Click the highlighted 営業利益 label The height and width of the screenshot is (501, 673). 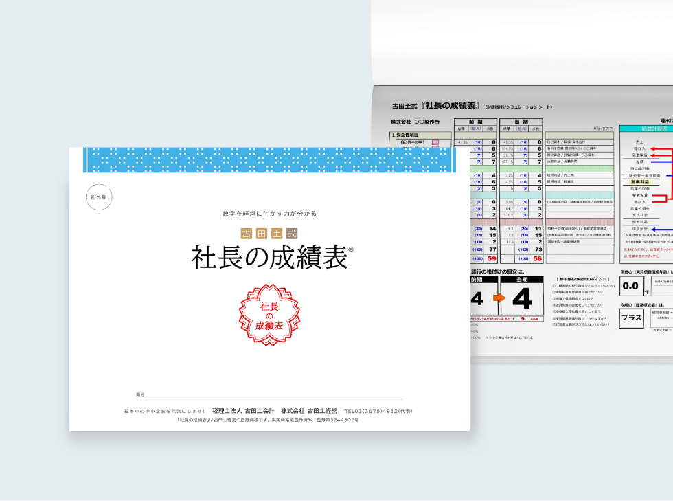tap(639, 182)
